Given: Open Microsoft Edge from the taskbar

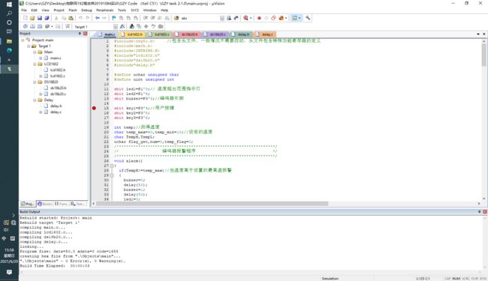Looking at the screenshot, I should (x=9, y=50).
